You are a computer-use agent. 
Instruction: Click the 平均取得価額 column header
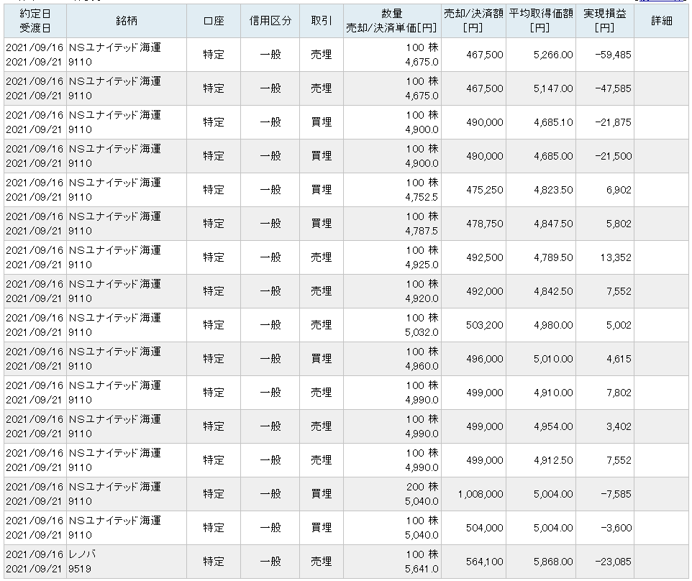[541, 21]
